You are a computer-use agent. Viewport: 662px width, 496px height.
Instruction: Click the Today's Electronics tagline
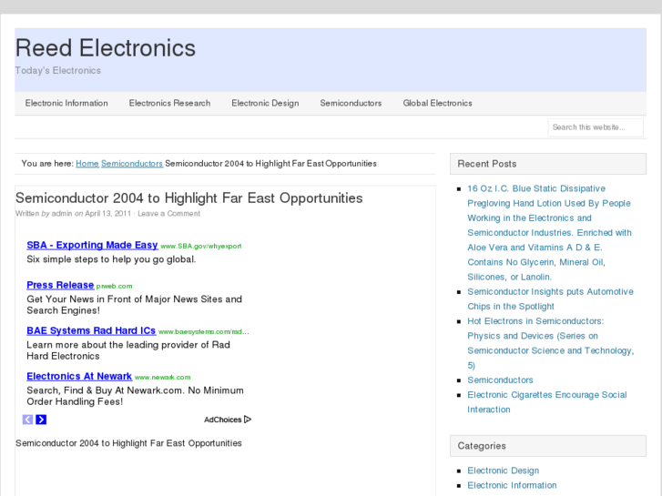(x=58, y=70)
